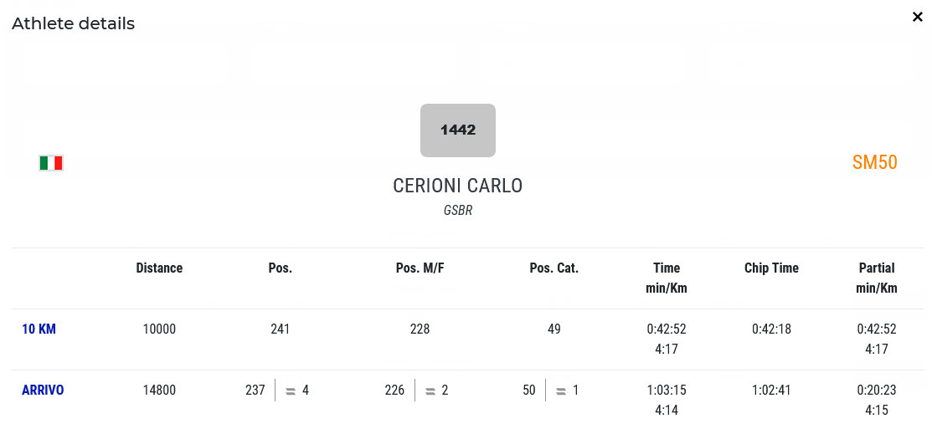This screenshot has height=434, width=932.
Task: Click the Chip Time column header
Action: 771,268
